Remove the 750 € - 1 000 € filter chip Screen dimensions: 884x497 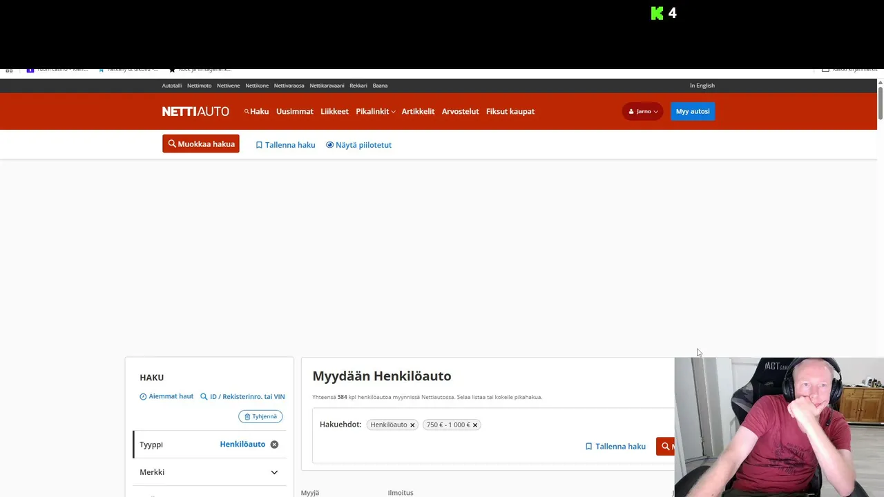click(x=475, y=425)
